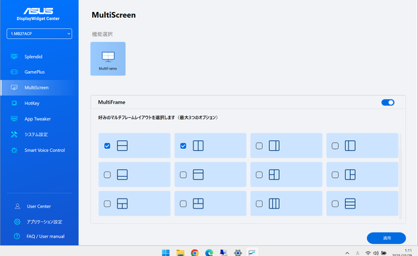Check the wide-left narrow-right layout checkbox
The width and height of the screenshot is (418, 256).
click(x=259, y=146)
